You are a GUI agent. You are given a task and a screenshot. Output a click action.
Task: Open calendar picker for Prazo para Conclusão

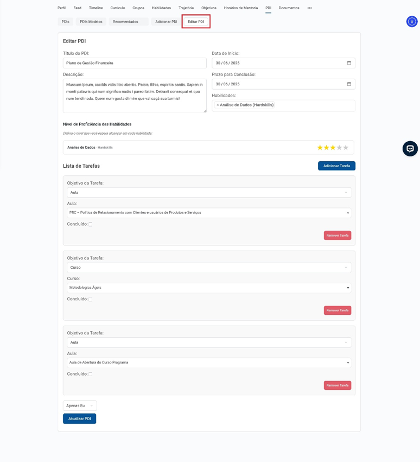(x=349, y=84)
